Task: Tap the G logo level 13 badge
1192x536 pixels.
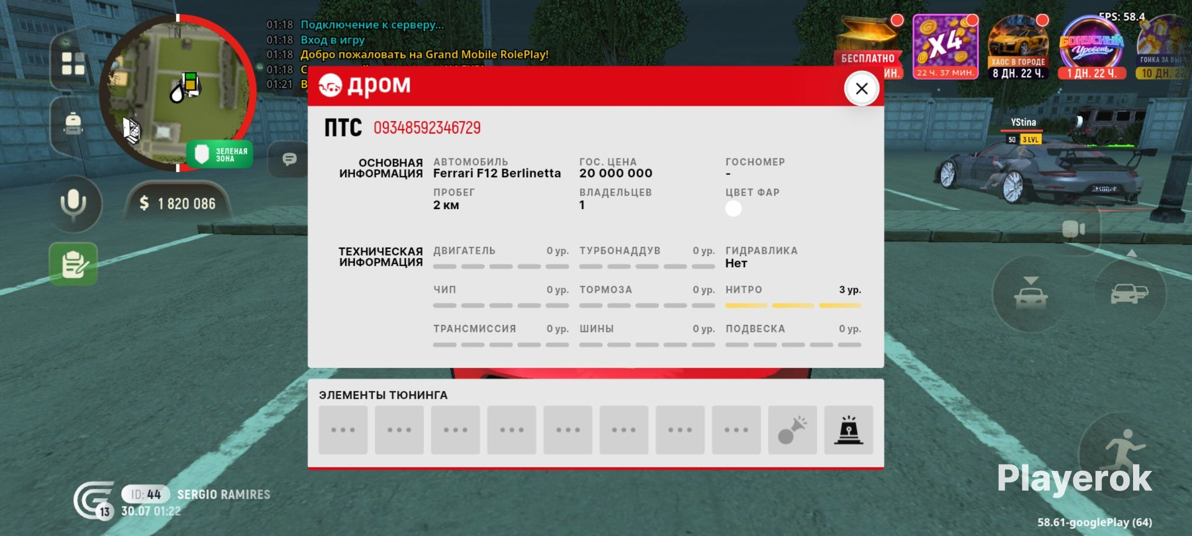Action: [94, 500]
